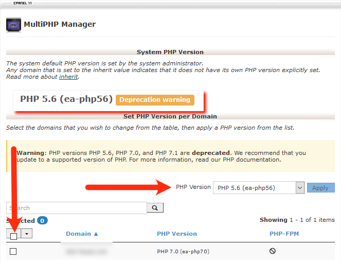Tick the checkbox for PHP 7.0 domain row
Viewport: 341px width, 262px height.
13,251
